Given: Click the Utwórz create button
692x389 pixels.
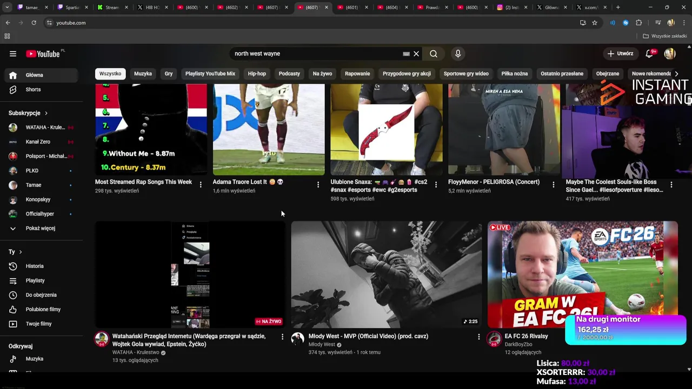Looking at the screenshot, I should point(620,53).
